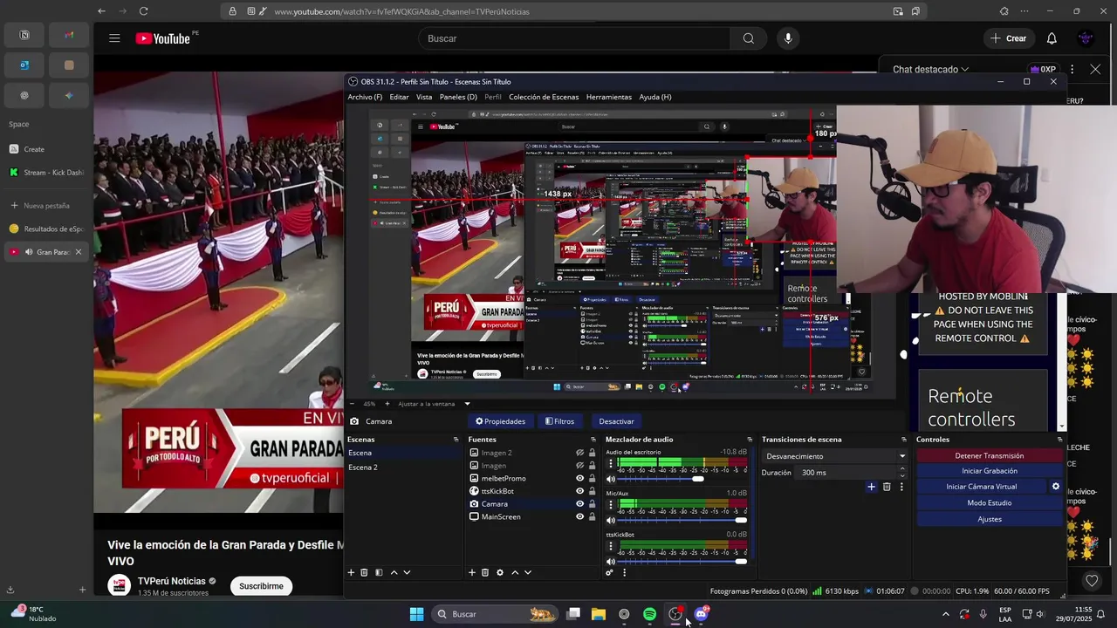Open scene filters icon in Escenas panel

pos(379,572)
